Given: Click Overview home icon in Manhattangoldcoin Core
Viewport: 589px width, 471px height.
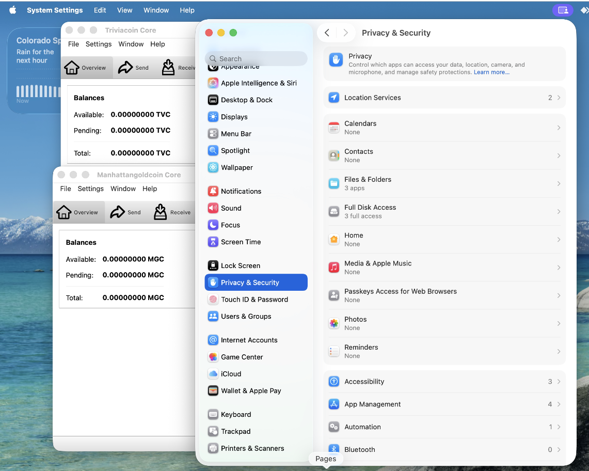Looking at the screenshot, I should pyautogui.click(x=63, y=212).
